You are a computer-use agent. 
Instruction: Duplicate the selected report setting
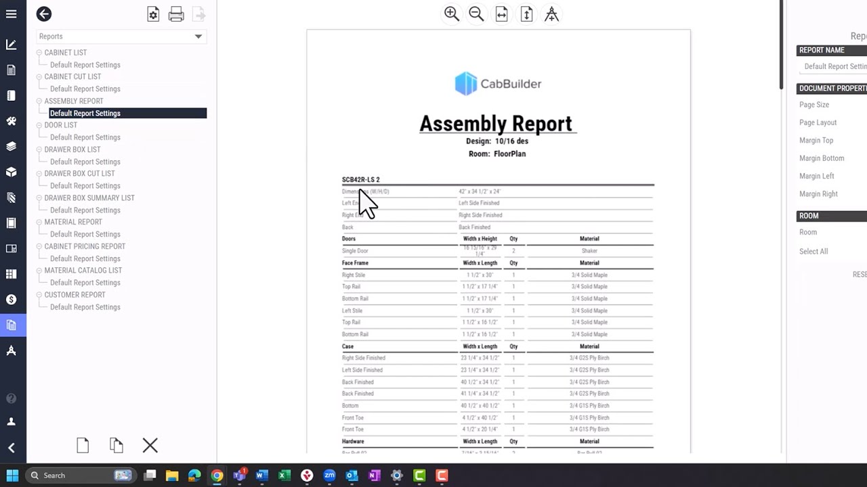tap(117, 445)
